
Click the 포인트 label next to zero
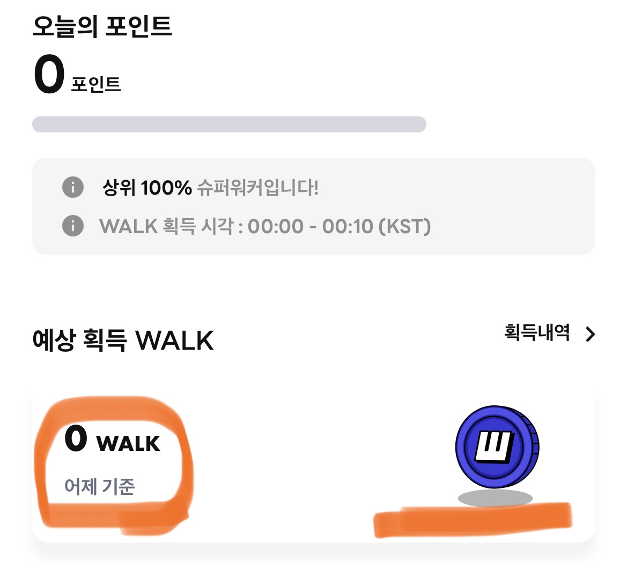94,83
